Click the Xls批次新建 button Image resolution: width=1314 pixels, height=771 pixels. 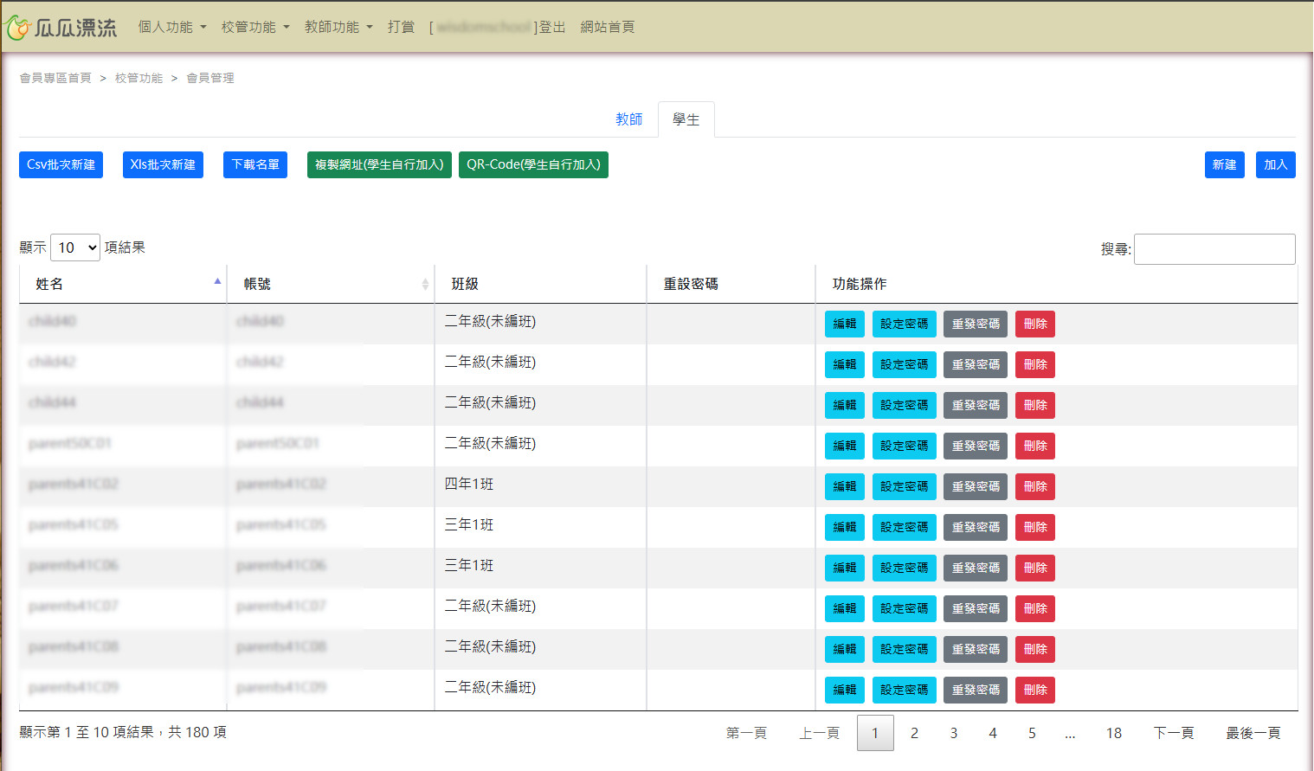(x=163, y=164)
